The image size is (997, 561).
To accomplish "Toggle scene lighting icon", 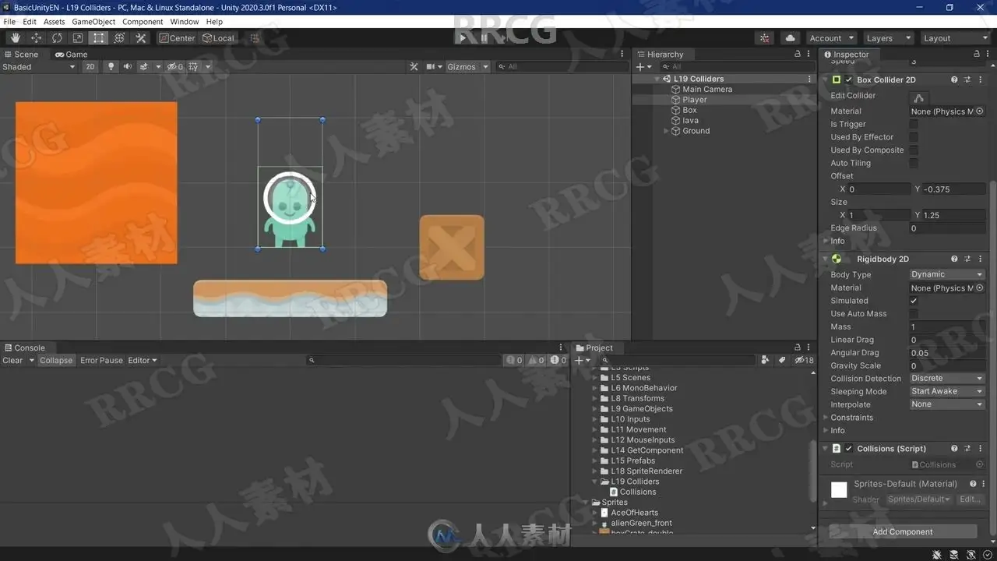I will 111,67.
